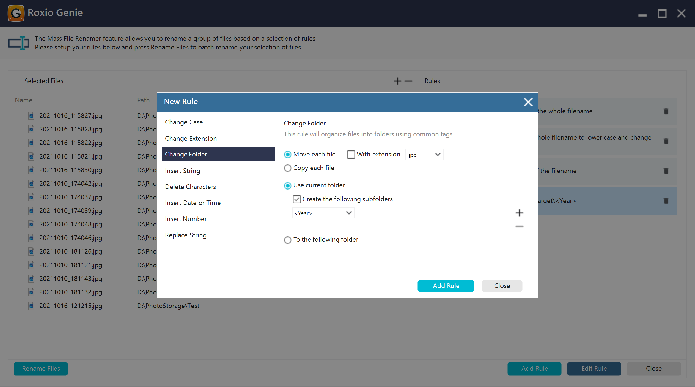Enable the With extension checkbox

click(x=351, y=155)
